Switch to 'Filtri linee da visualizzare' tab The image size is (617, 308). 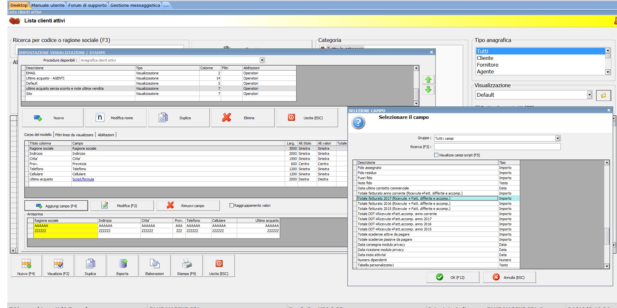point(74,135)
